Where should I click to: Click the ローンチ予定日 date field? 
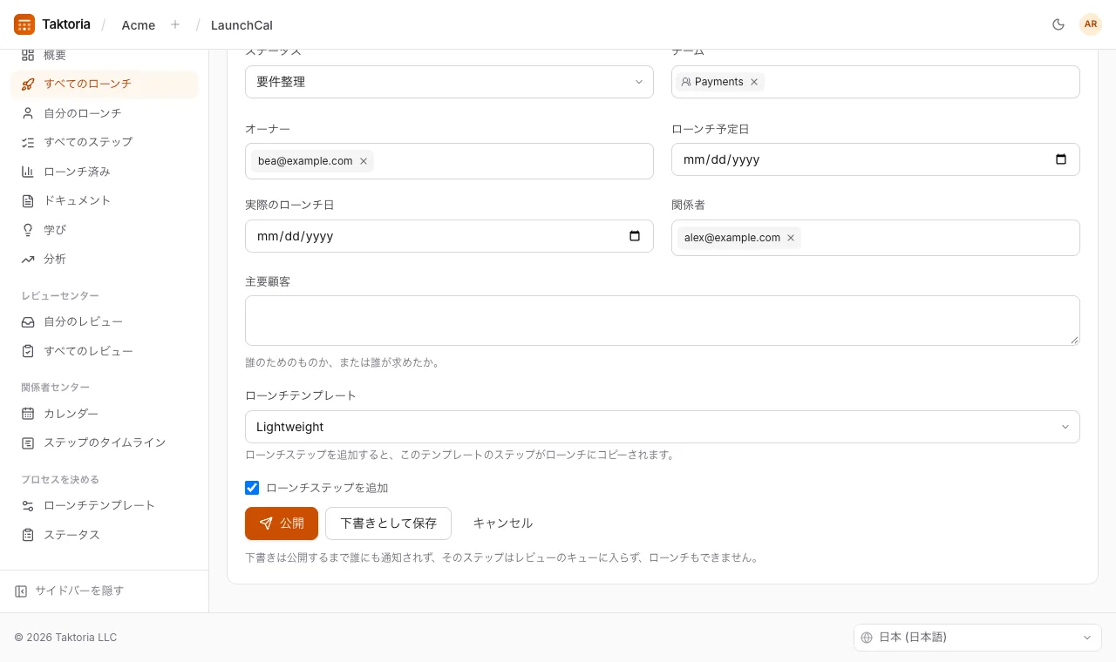tap(875, 159)
